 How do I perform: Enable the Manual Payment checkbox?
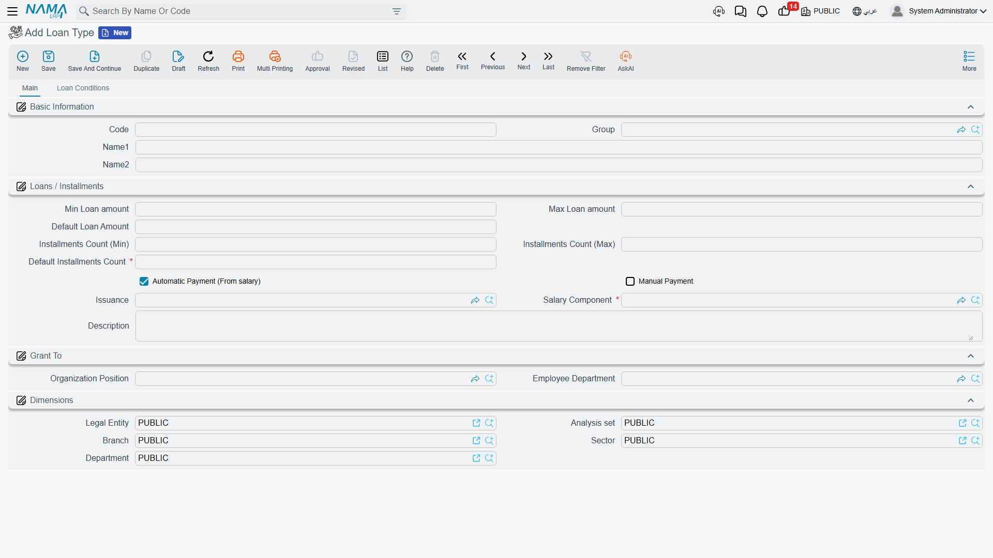point(630,282)
